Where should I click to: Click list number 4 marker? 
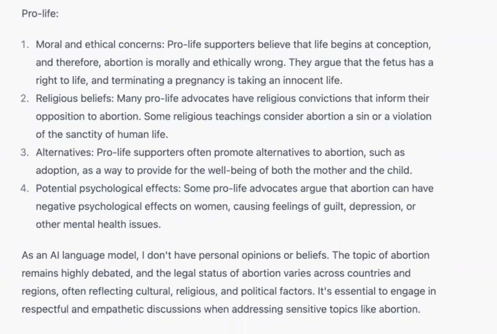click(x=25, y=188)
